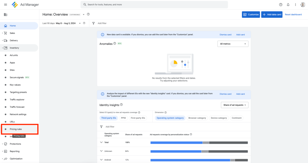Open the All metrics dropdown
The width and height of the screenshot is (308, 163).
click(x=233, y=44)
